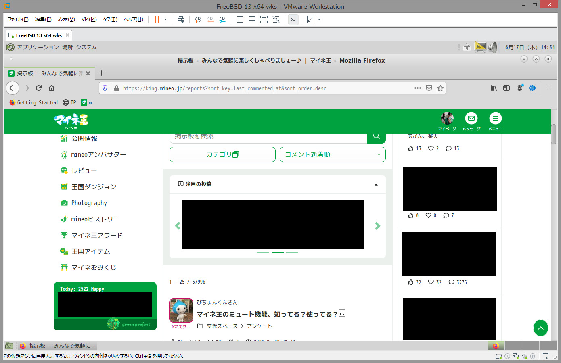Bookmark this page with the star icon
Screen dimensions: 561x363
click(440, 88)
